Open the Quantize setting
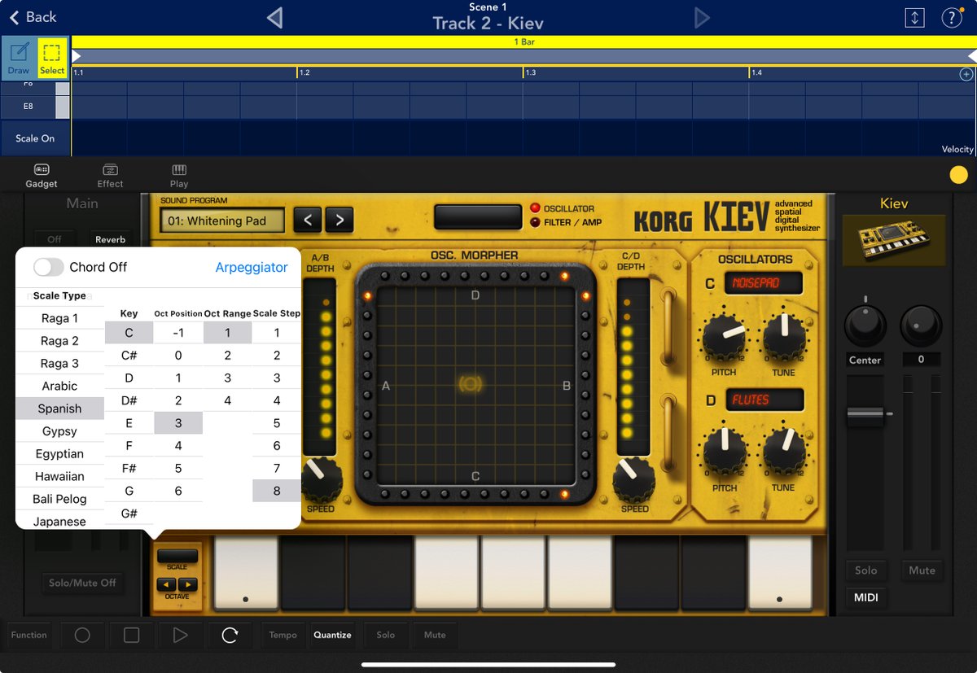The width and height of the screenshot is (977, 673). click(332, 635)
